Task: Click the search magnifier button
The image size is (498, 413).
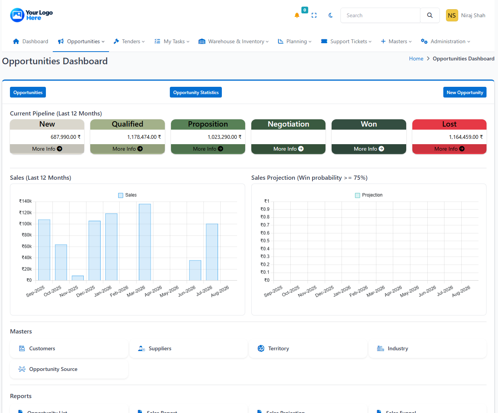Action: coord(430,15)
